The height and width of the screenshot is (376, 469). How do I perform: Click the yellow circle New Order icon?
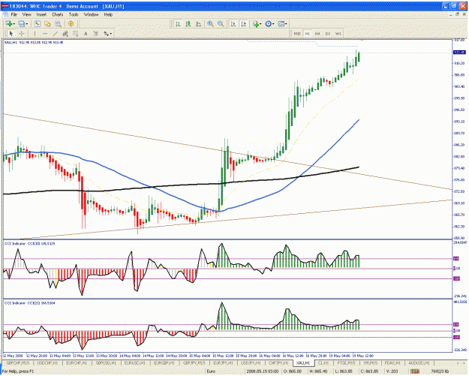pos(71,23)
